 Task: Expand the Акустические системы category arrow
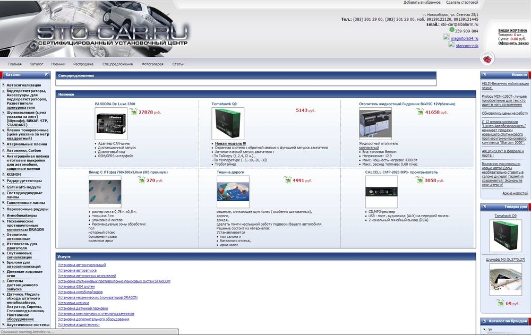[x=3, y=324]
